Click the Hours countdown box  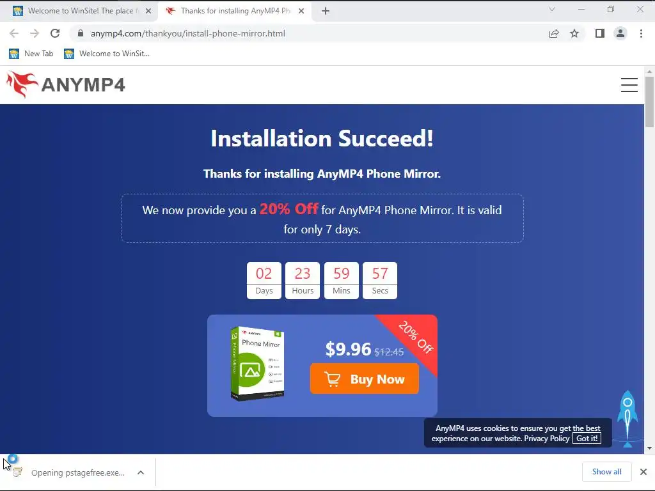(303, 281)
